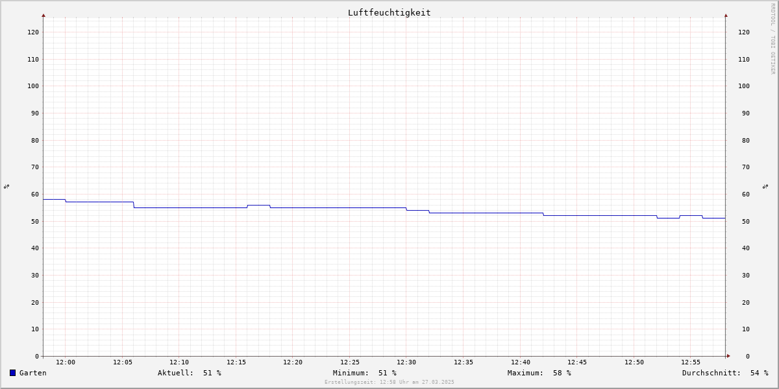Click the 12:55 time axis label
This screenshot has width=779, height=389.
(691, 362)
